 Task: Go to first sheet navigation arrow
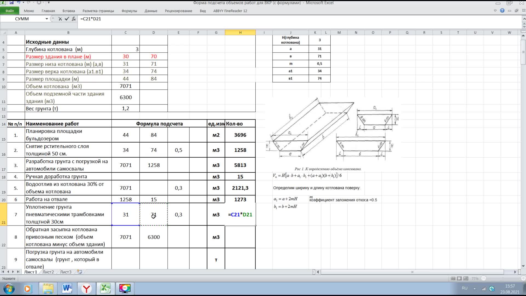[3, 272]
